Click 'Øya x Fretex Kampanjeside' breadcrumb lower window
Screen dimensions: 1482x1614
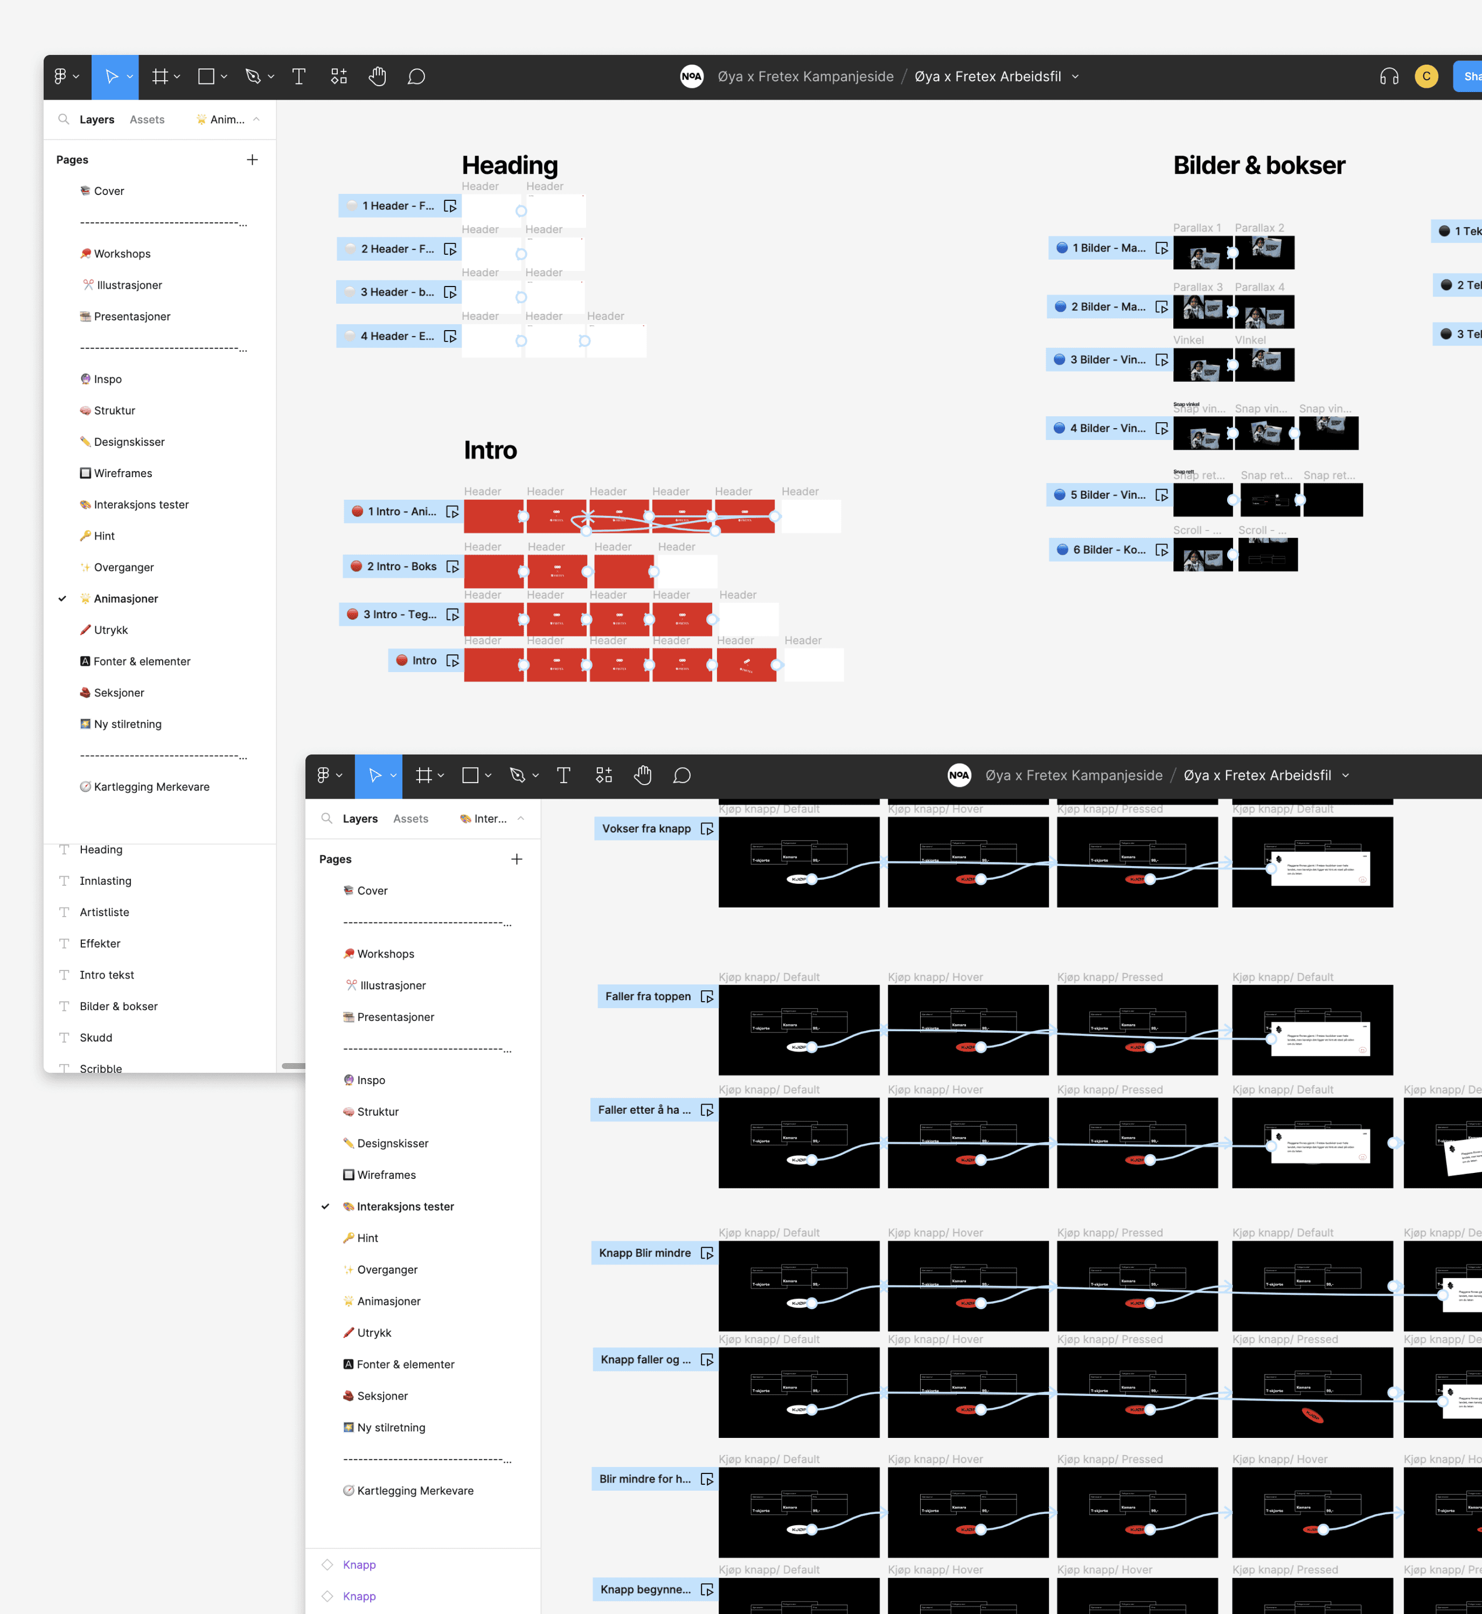(1074, 775)
